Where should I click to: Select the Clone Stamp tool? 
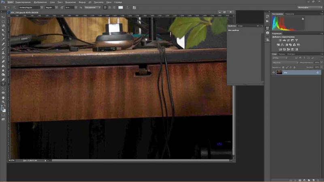[3, 53]
